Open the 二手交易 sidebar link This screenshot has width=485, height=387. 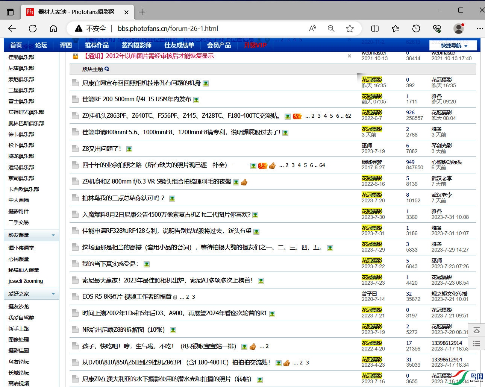18,222
